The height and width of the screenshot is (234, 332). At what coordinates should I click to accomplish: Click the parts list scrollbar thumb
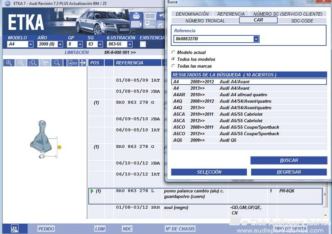point(325,194)
